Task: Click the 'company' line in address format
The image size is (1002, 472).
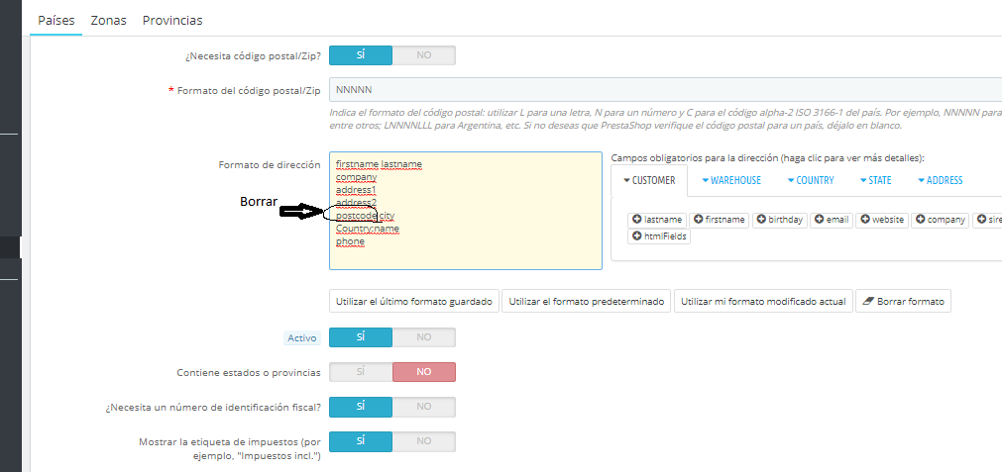Action: 356,177
